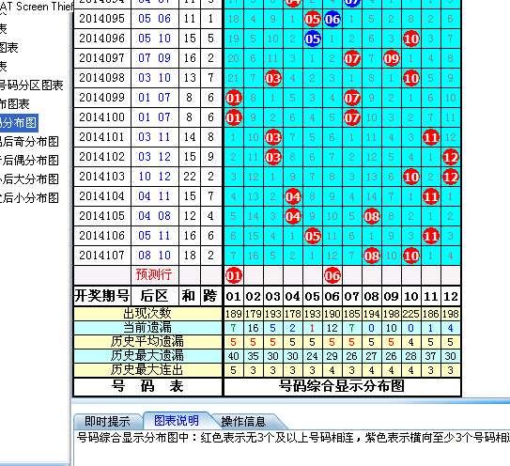Click red ball 12 in row 2014103
The height and width of the screenshot is (466, 510).
451,177
